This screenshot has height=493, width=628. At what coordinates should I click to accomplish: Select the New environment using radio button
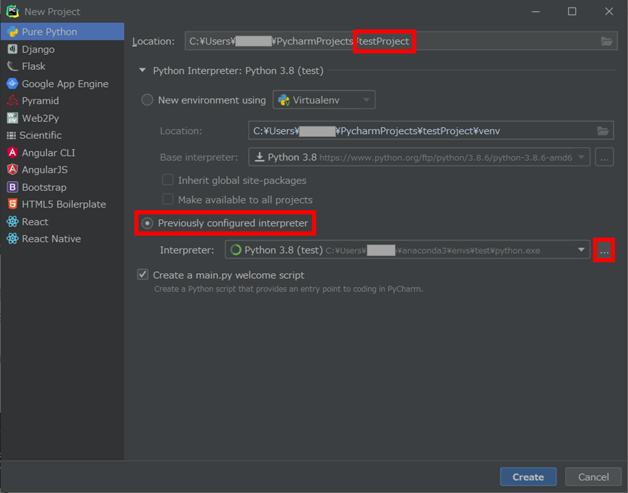tap(147, 100)
